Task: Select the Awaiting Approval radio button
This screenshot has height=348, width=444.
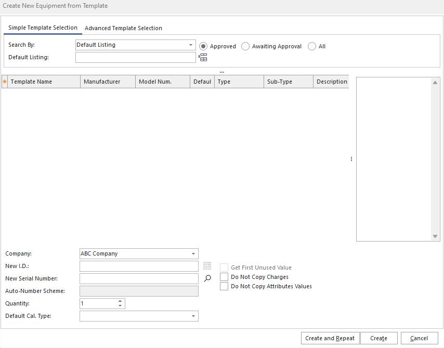Action: pos(245,46)
